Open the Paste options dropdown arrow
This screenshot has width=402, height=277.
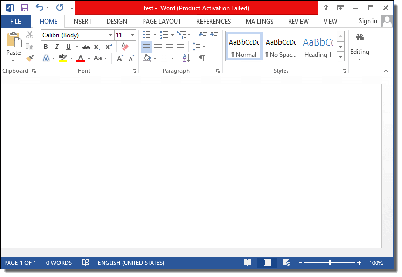[13, 60]
